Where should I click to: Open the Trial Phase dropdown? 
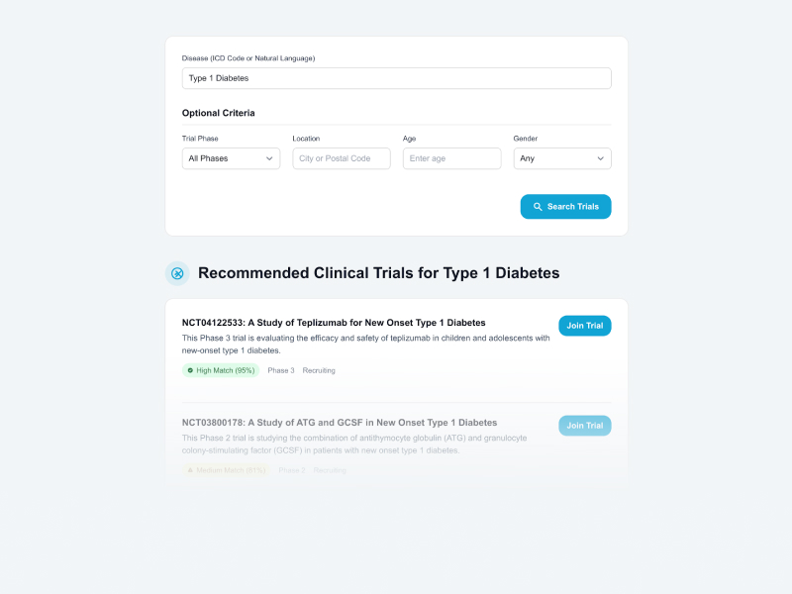point(231,158)
